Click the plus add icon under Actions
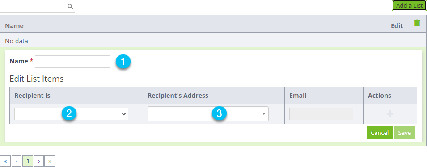This screenshot has height=167, width=427. (390, 114)
